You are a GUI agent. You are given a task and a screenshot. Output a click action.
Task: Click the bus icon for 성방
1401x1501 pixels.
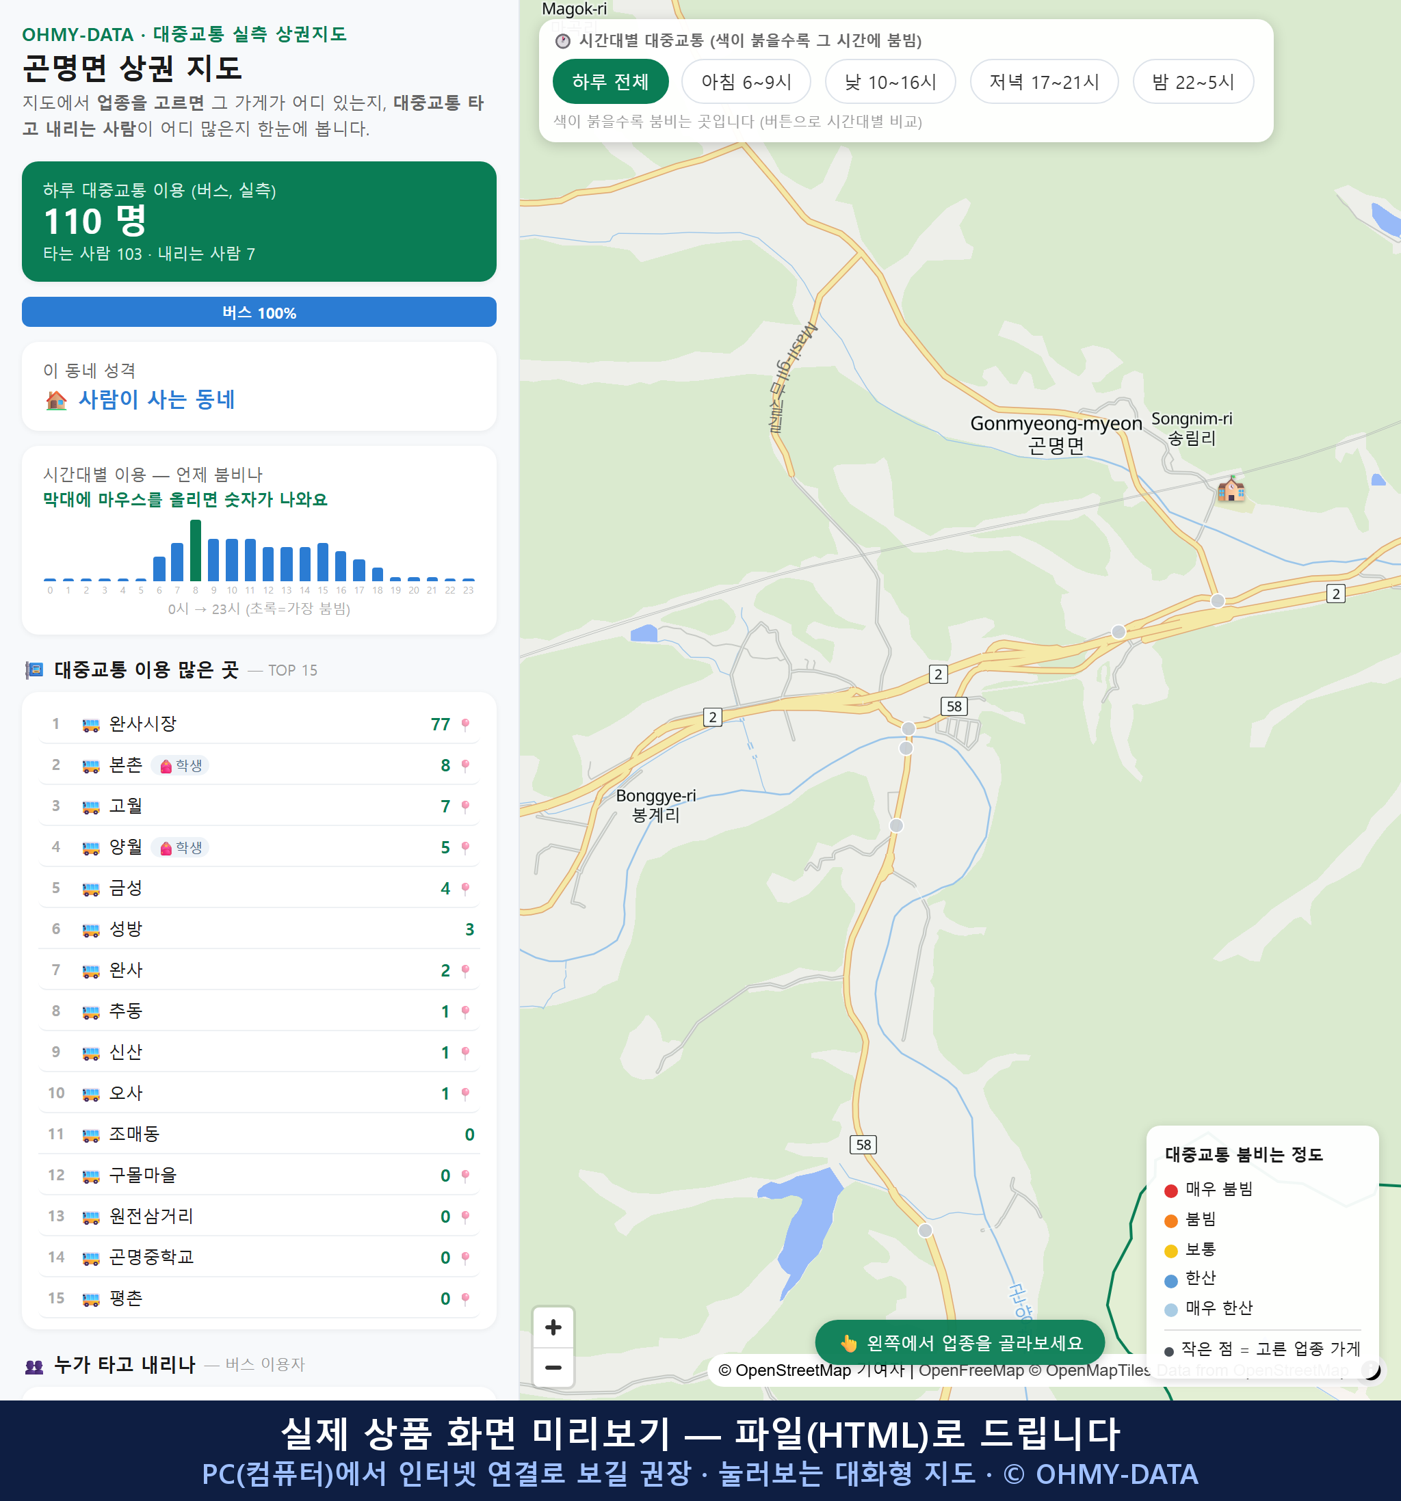pos(90,929)
